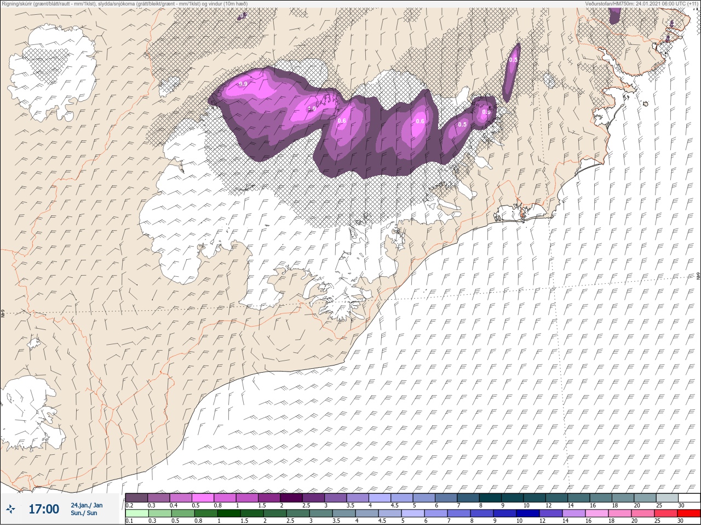The height and width of the screenshot is (525, 701).
Task: Click the pinwheel logo beside the time
Action: pyautogui.click(x=10, y=509)
